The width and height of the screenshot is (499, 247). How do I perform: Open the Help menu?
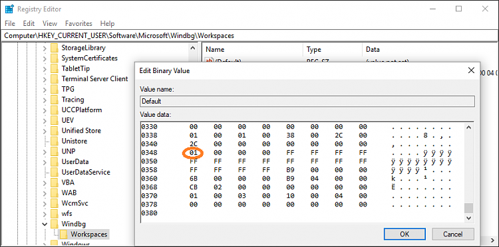107,23
